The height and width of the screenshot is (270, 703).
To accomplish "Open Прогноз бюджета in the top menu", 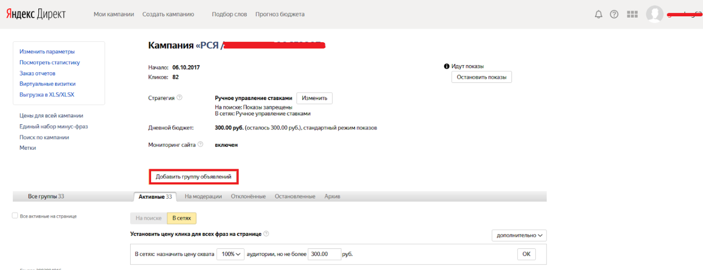I will click(x=280, y=14).
